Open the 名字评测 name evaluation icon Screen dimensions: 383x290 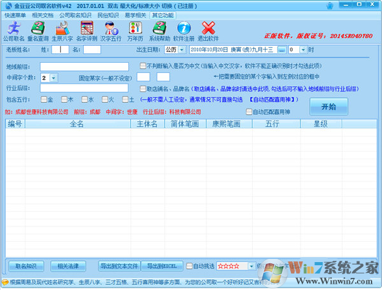[87, 29]
